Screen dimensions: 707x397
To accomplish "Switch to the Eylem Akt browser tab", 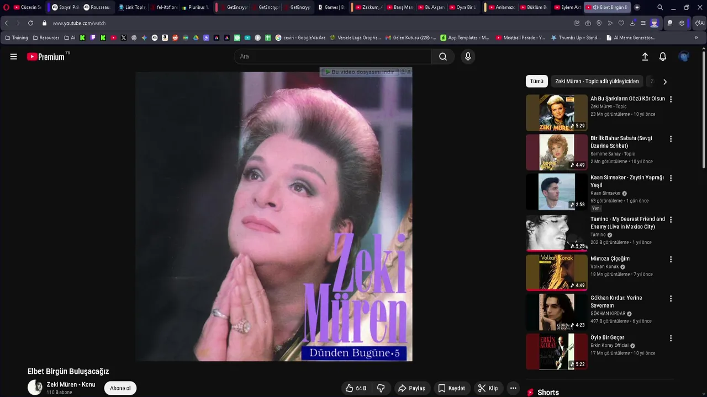I will (567, 7).
